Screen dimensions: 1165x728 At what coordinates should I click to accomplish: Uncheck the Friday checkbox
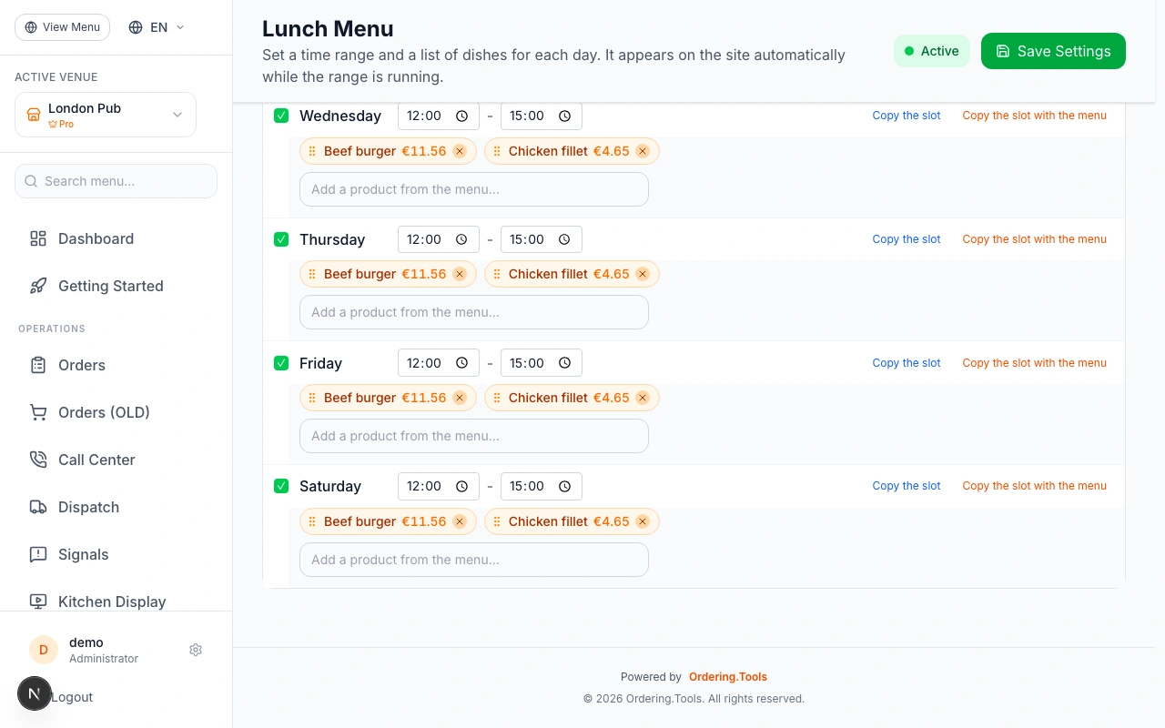281,363
